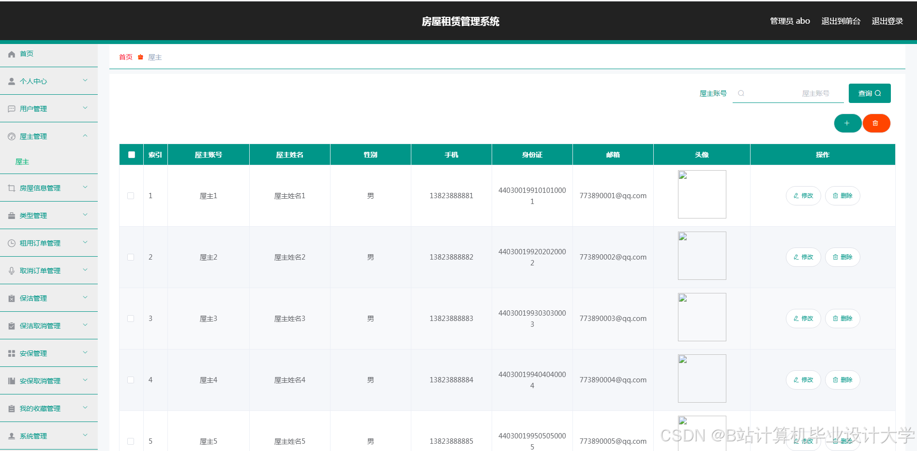Expand the 房屋信息管理 menu chevron
This screenshot has width=917, height=451.
[x=85, y=187]
